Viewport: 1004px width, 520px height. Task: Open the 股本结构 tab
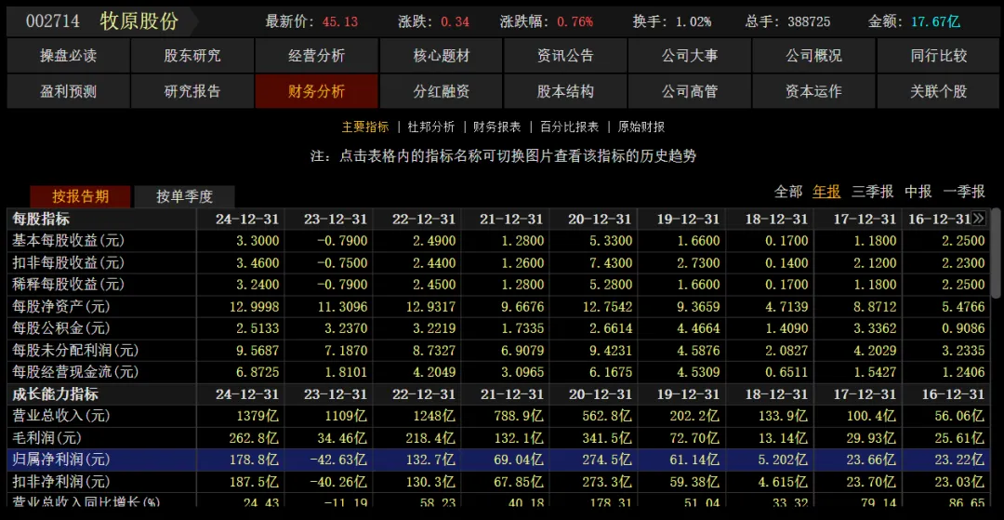[565, 91]
